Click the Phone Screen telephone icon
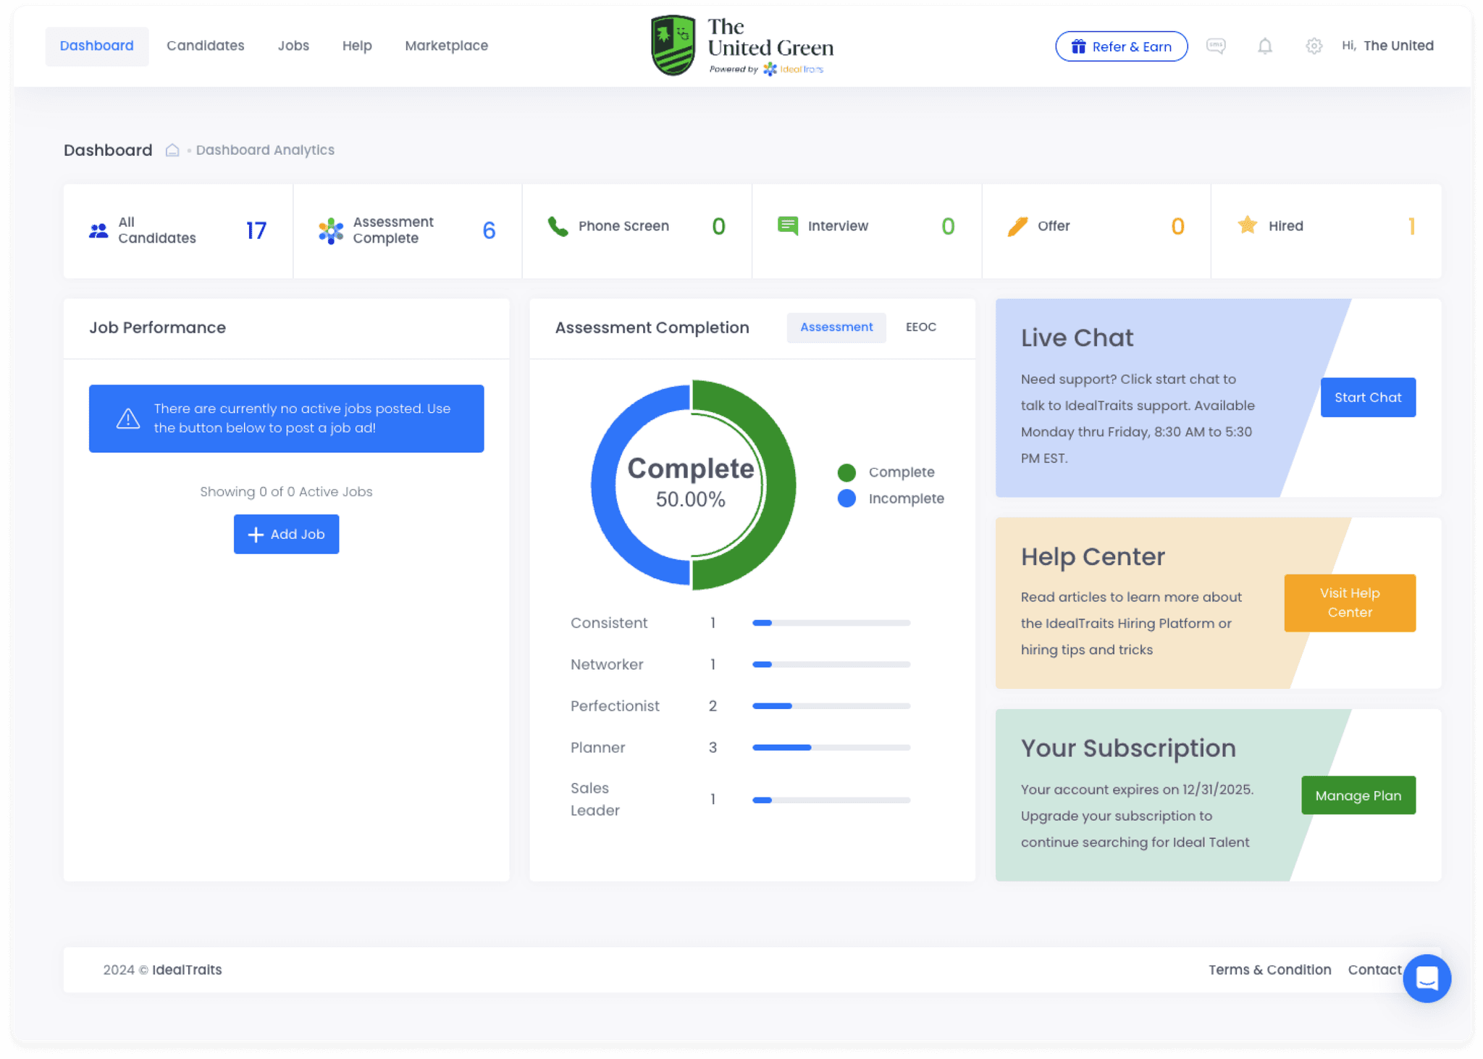 557,226
